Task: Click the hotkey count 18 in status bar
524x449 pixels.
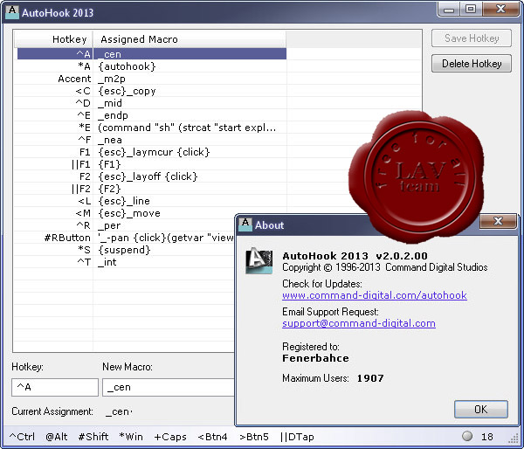Action: coord(487,437)
